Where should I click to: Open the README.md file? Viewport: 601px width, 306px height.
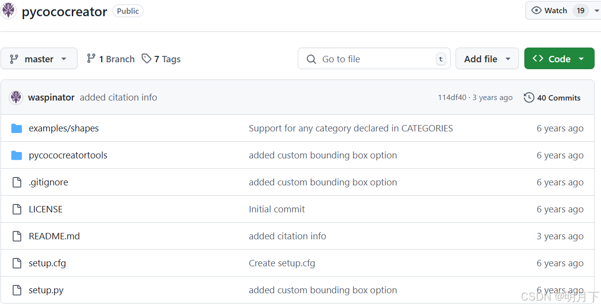coord(54,236)
